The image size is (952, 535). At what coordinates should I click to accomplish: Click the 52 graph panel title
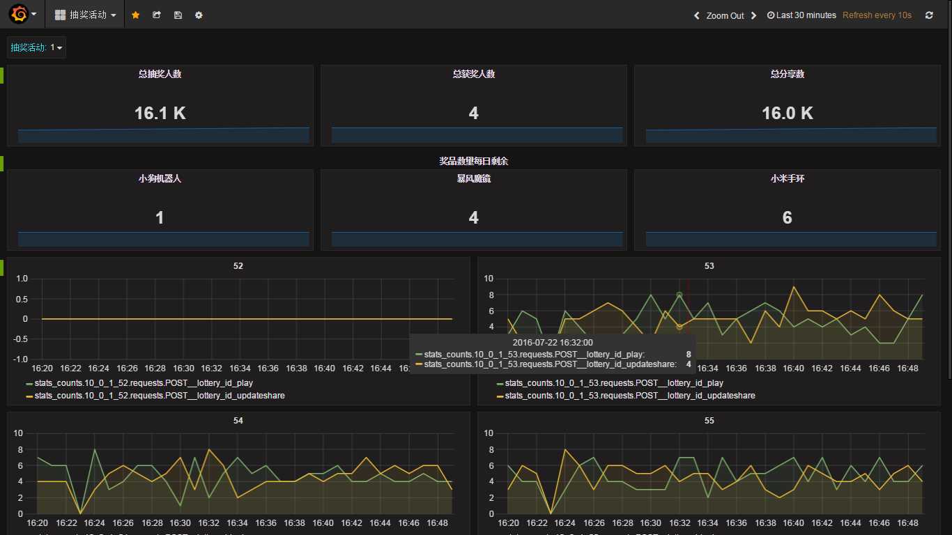click(238, 266)
